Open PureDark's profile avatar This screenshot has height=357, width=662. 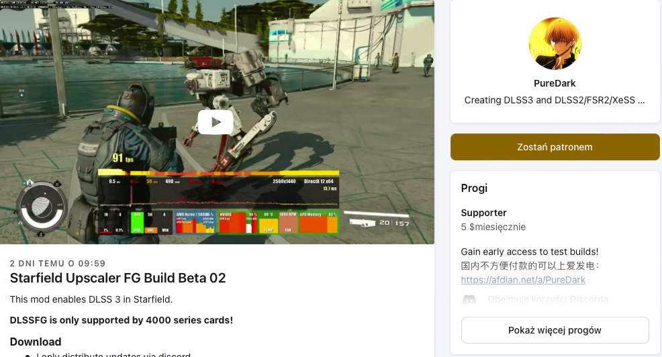(x=555, y=44)
